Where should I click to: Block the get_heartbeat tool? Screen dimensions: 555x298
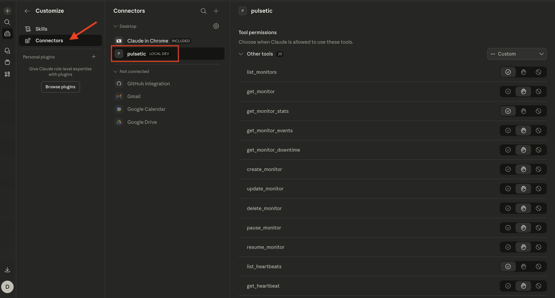[x=538, y=286]
